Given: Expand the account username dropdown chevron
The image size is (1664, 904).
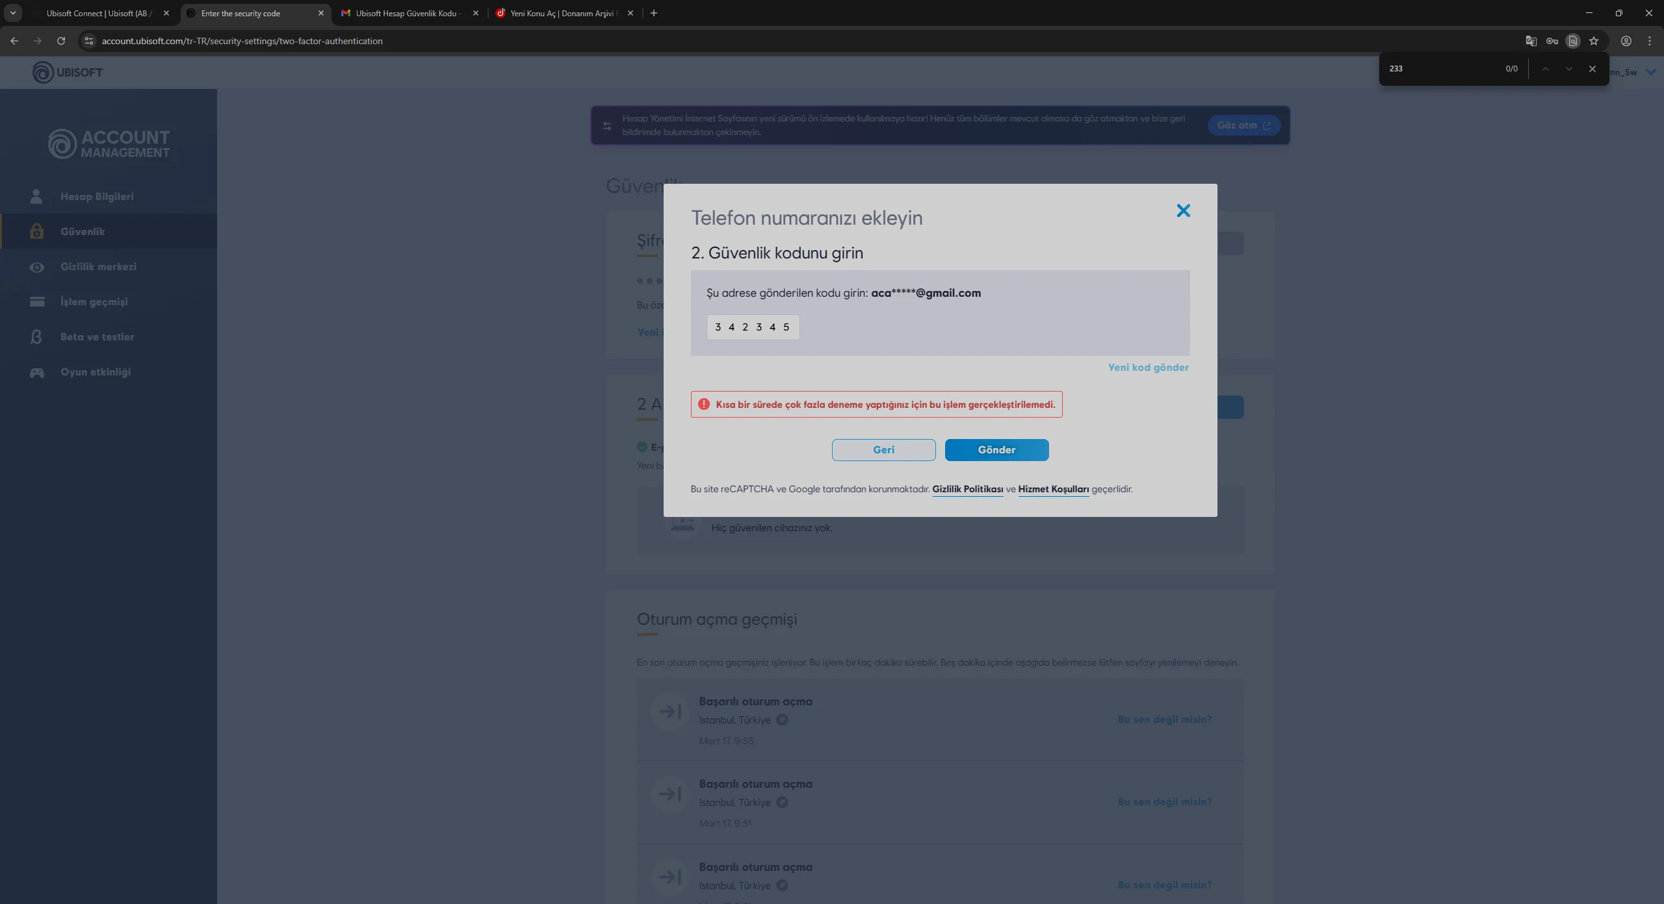Looking at the screenshot, I should pos(1651,72).
